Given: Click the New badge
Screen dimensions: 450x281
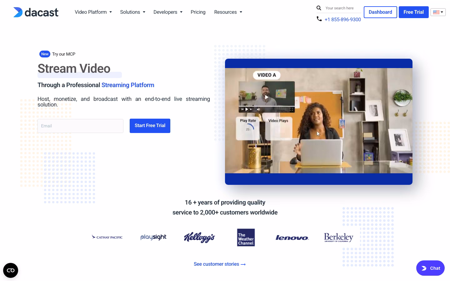Looking at the screenshot, I should [45, 54].
